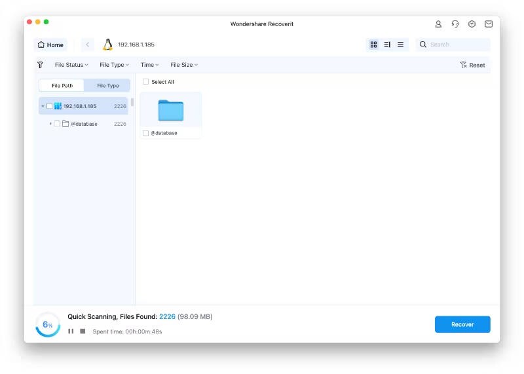Open the Time filter dropdown
This screenshot has width=524, height=374.
149,65
